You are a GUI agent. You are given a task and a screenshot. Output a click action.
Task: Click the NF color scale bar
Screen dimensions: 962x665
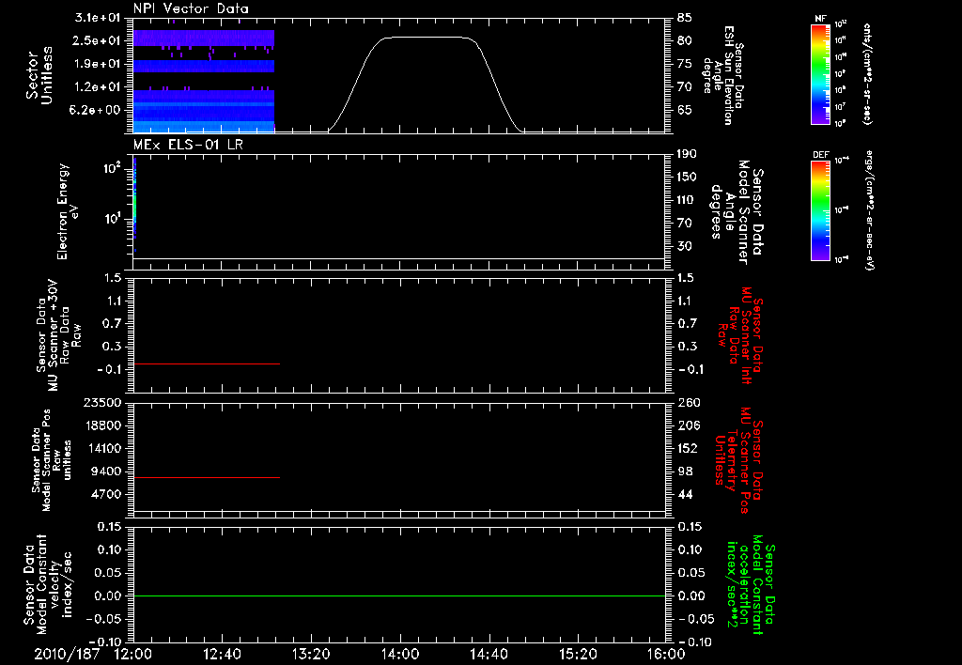point(820,73)
